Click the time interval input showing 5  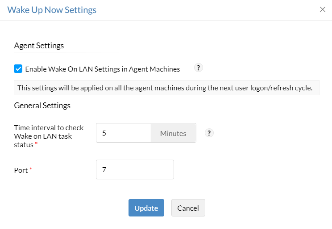[124, 133]
